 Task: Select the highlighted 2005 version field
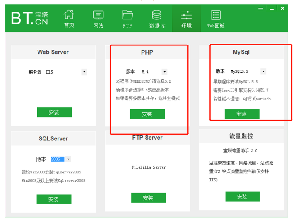[x=58, y=159]
